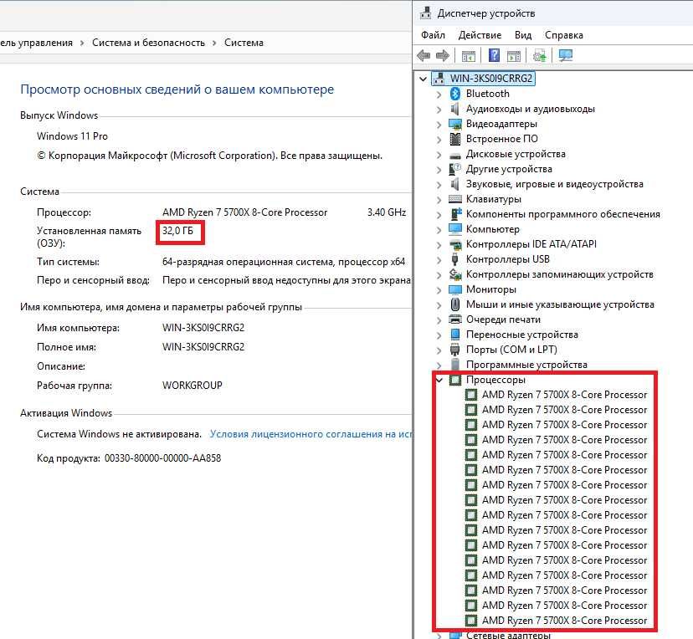Click the Система breadcrumb item
Image resolution: width=693 pixels, height=639 pixels.
tap(244, 43)
